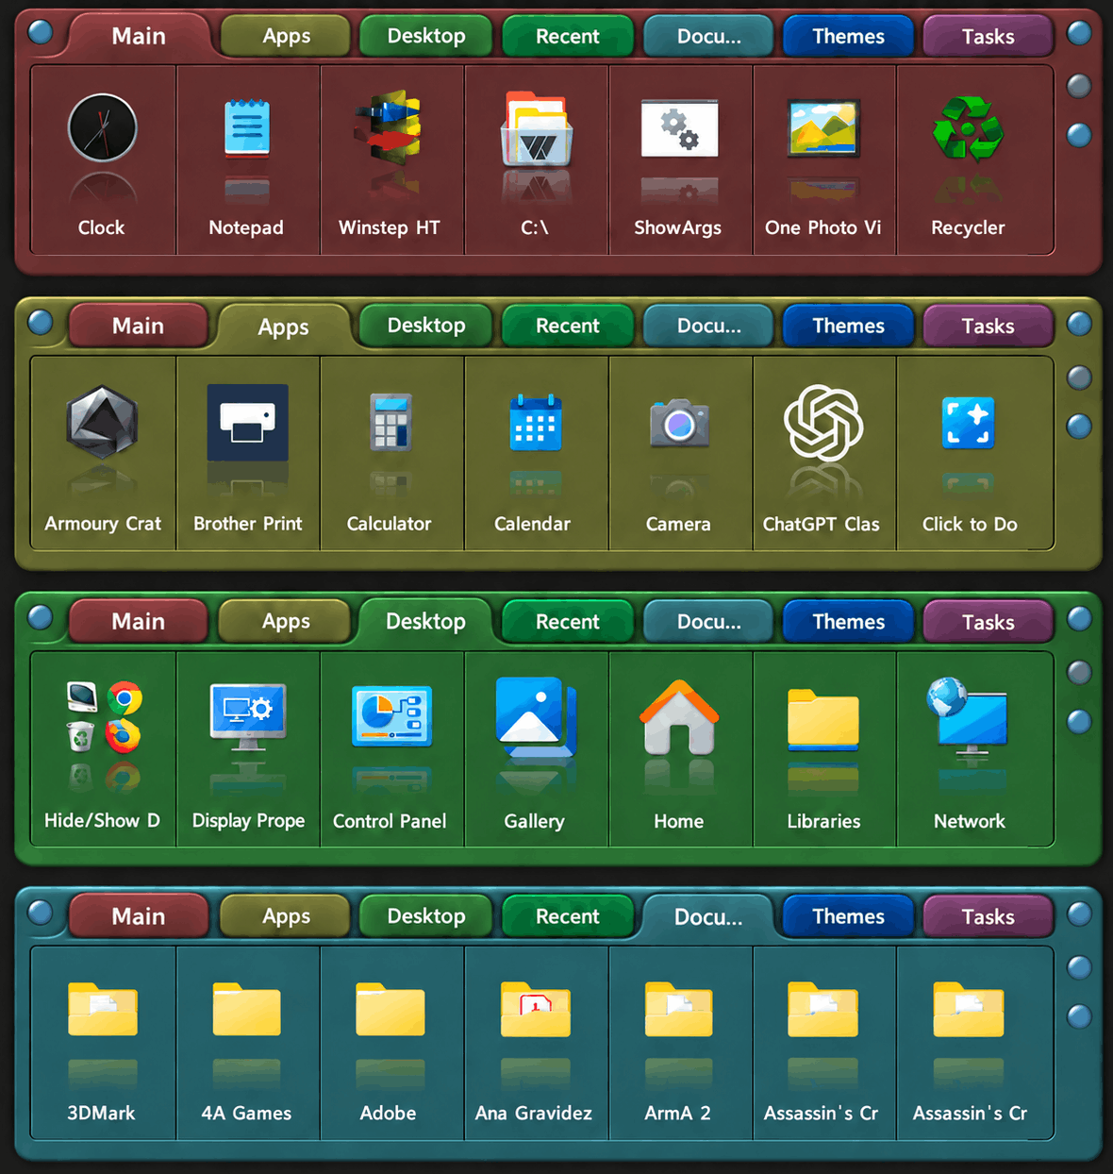The height and width of the screenshot is (1174, 1113).
Task: Click top-right blue orb of green dock
Action: (1079, 619)
